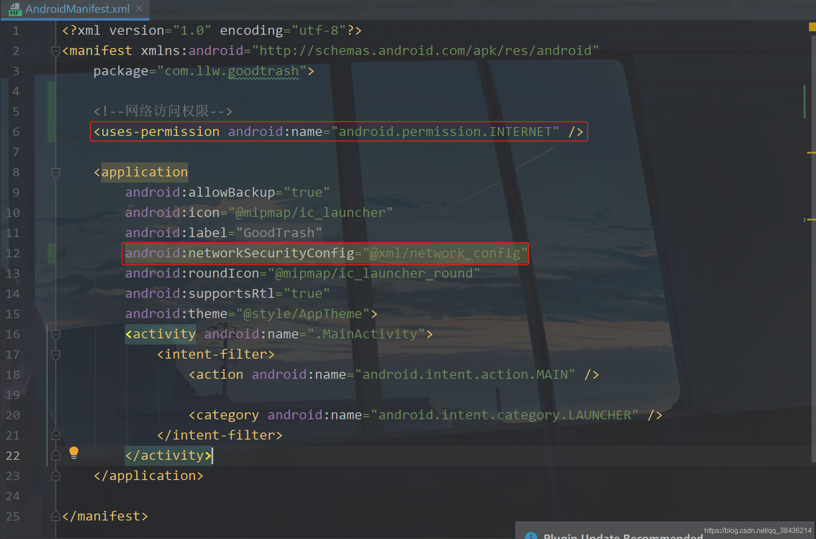816x539 pixels.
Task: Collapse the activity tag fold on line 16
Action: (x=56, y=334)
